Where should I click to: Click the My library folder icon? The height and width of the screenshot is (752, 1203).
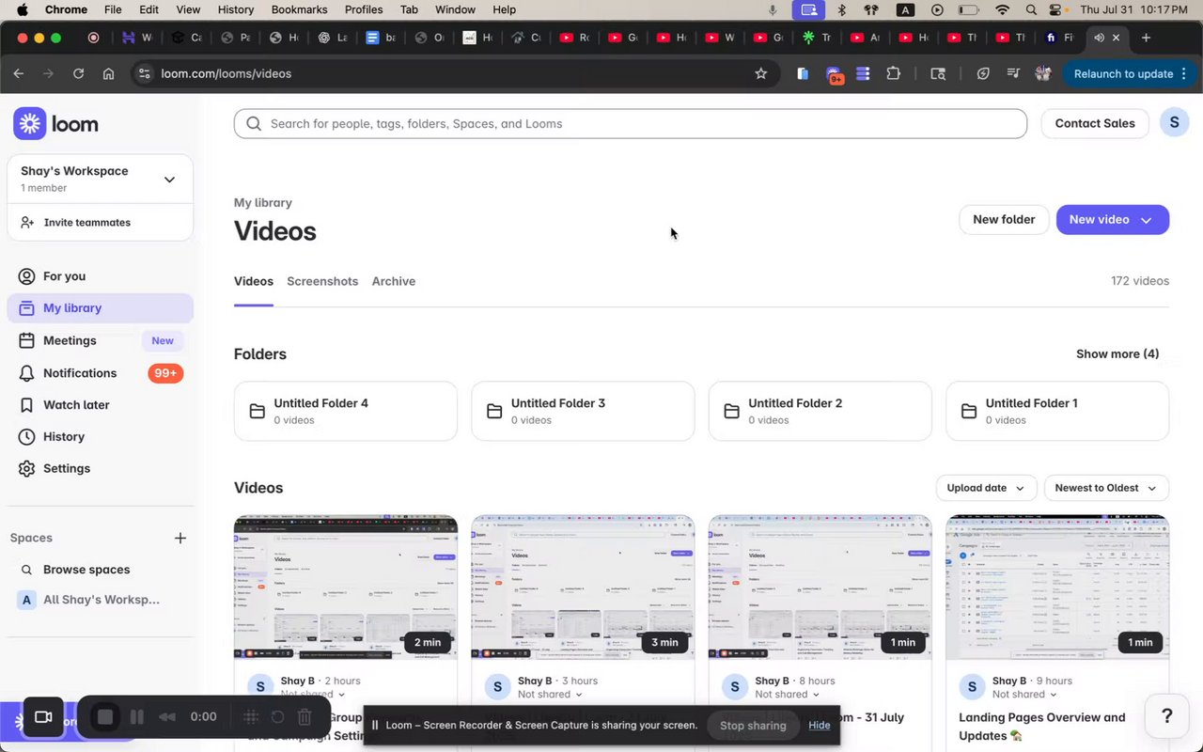tap(26, 308)
